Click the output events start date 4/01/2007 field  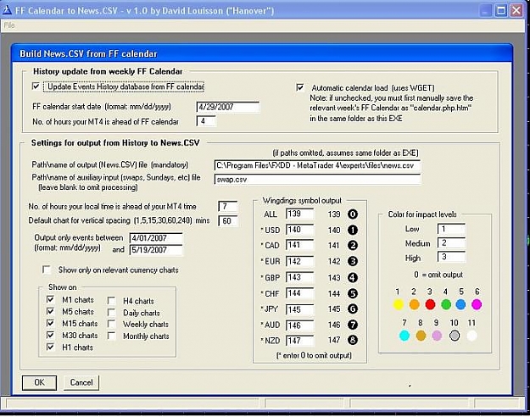pos(156,238)
